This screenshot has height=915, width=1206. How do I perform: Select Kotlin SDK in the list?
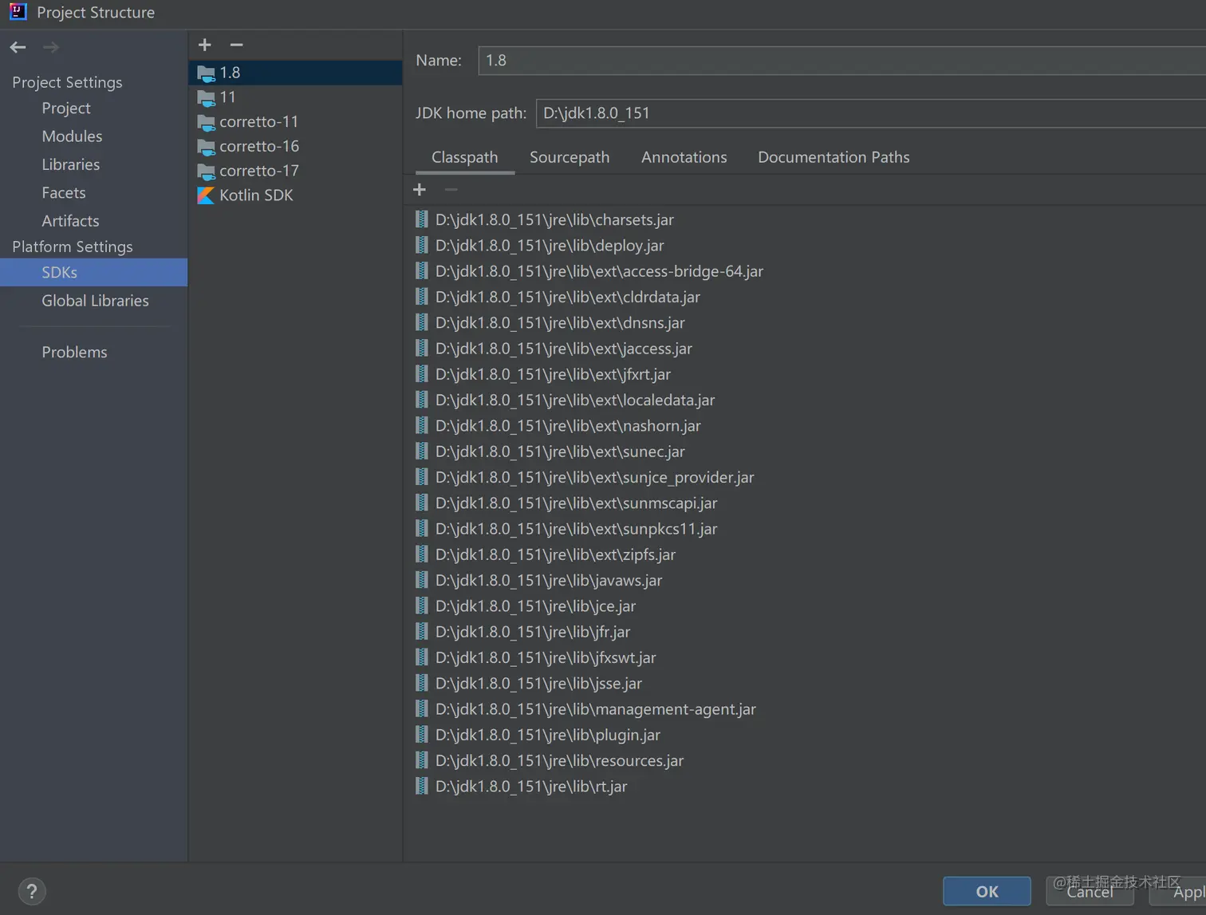pos(296,195)
